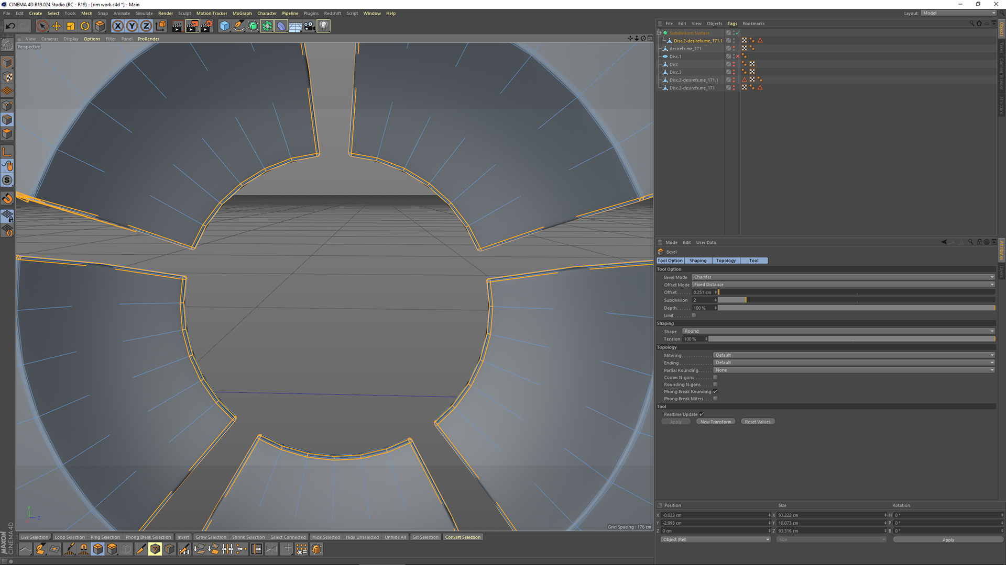Click the Depth slider bar
Viewport: 1006px width, 565px height.
(x=856, y=308)
